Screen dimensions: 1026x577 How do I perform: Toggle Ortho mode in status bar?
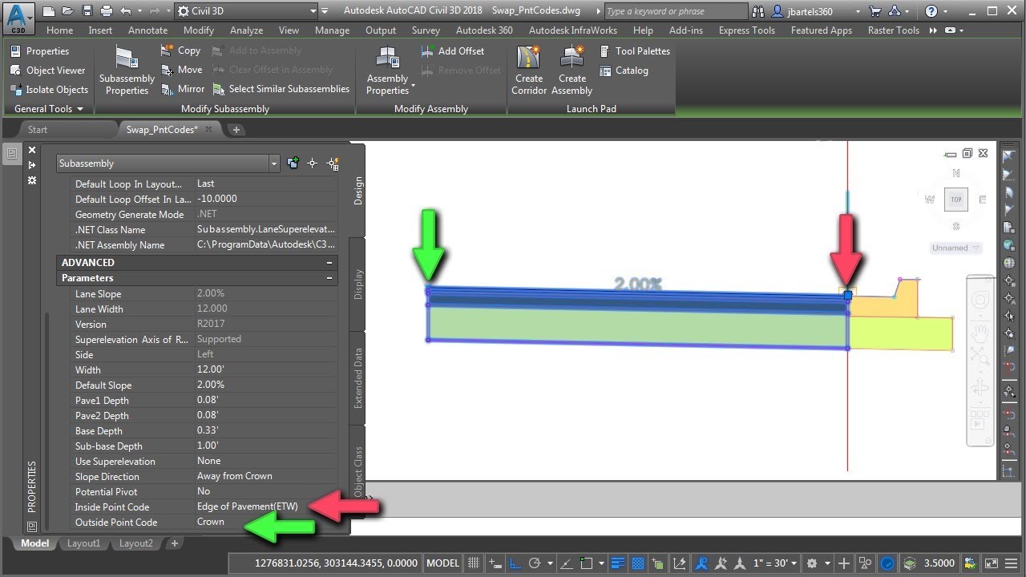tap(515, 563)
